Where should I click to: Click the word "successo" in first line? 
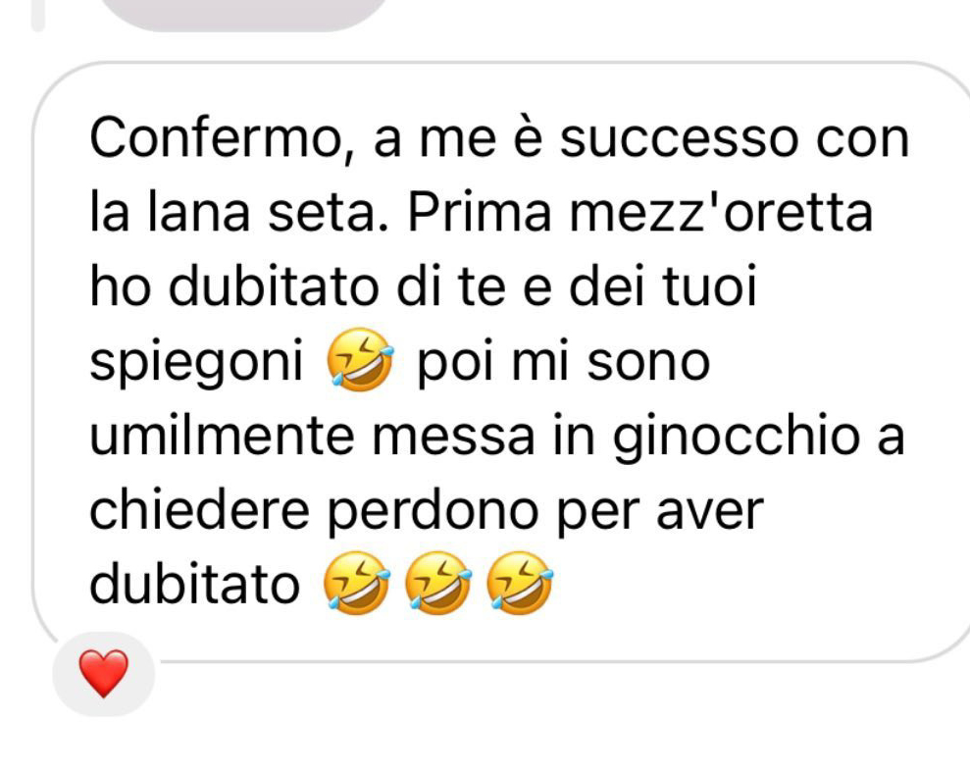tap(679, 138)
